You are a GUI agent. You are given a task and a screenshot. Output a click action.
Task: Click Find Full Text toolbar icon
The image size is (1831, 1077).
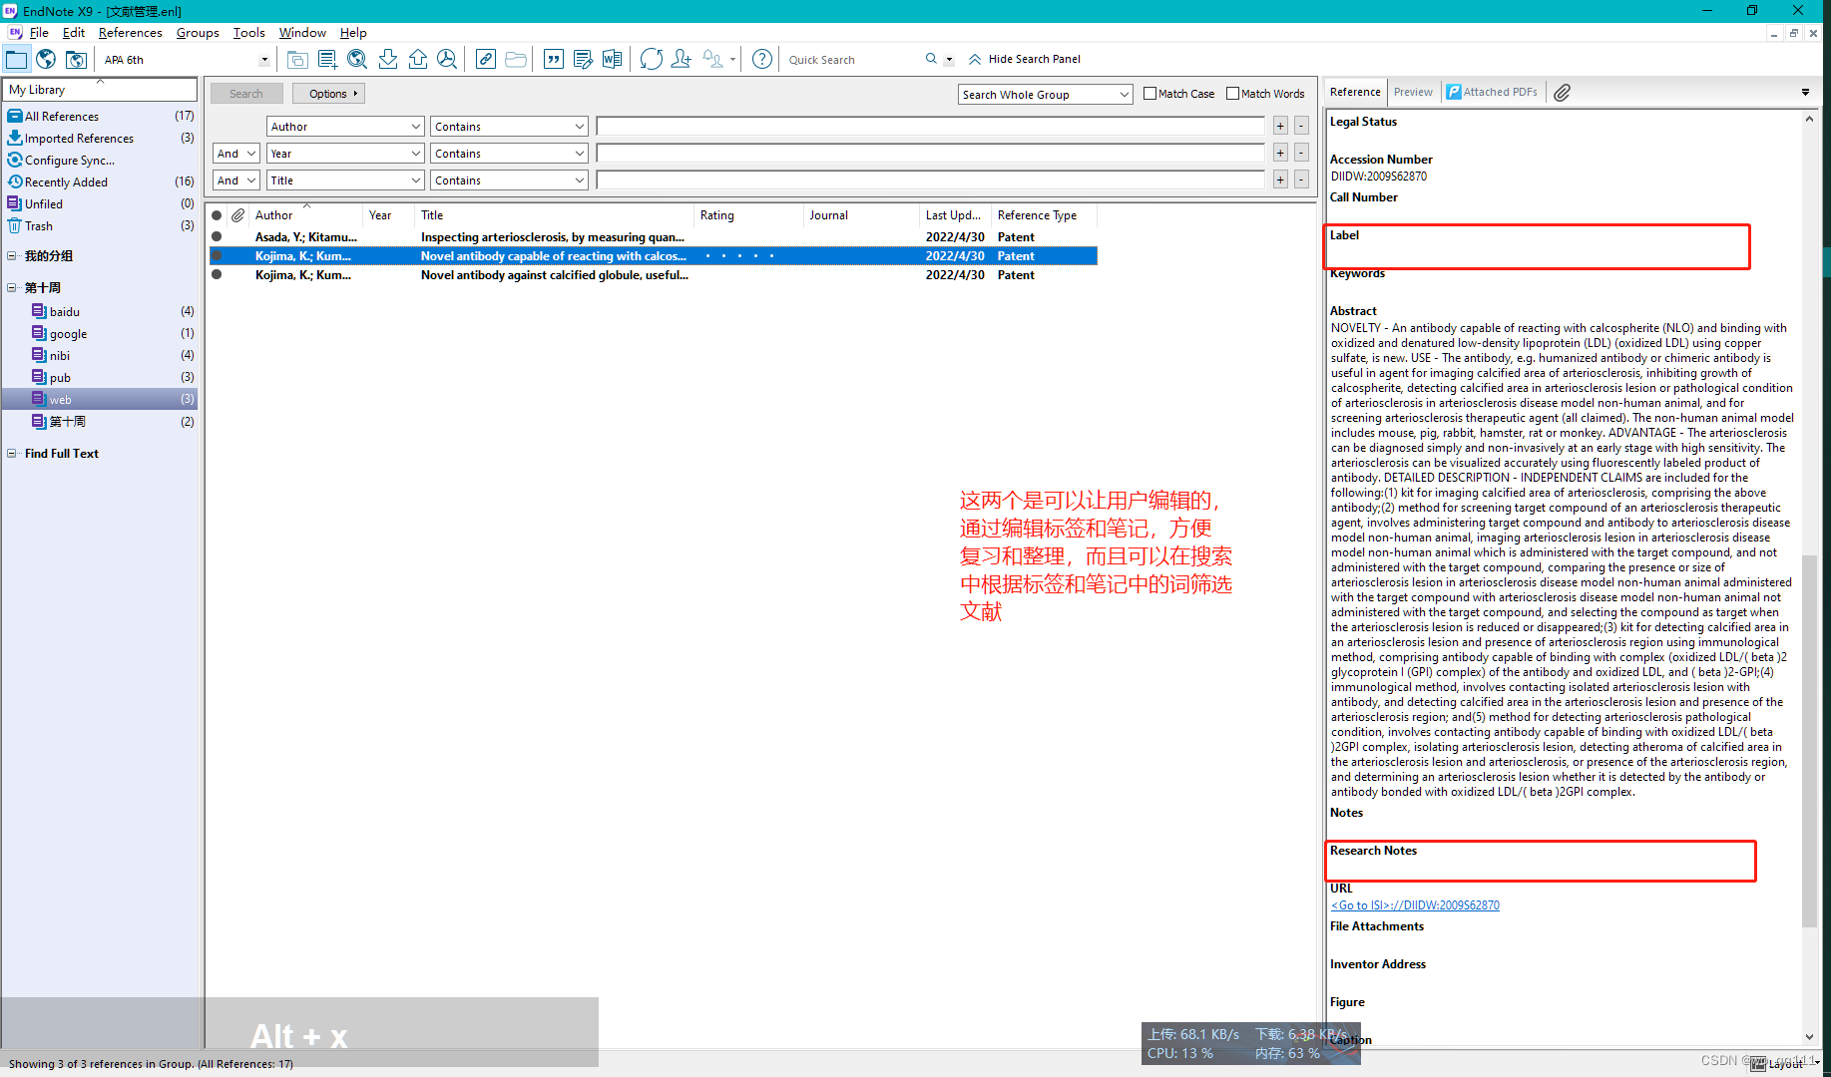(447, 59)
